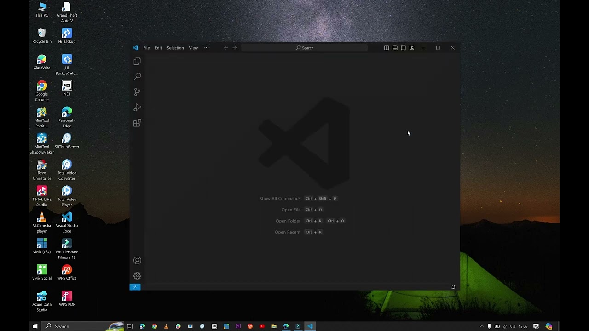Open notifications bell in VS Code status bar

coord(453,287)
